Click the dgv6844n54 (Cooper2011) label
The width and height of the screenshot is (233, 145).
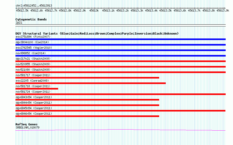34,103
